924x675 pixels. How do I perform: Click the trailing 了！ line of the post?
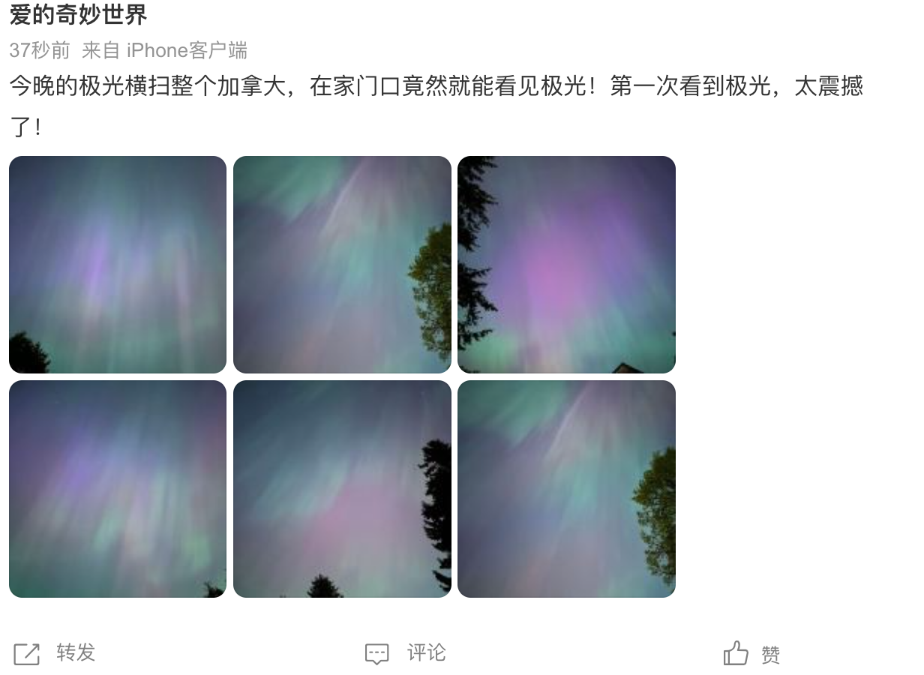[x=25, y=127]
